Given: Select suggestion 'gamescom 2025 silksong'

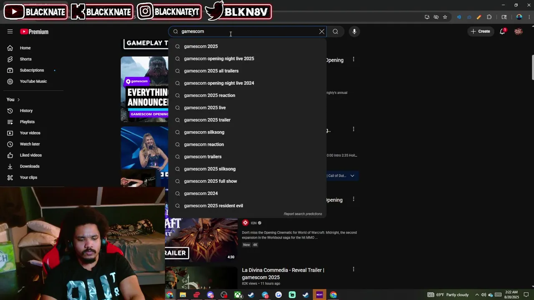Looking at the screenshot, I should click(x=247, y=169).
